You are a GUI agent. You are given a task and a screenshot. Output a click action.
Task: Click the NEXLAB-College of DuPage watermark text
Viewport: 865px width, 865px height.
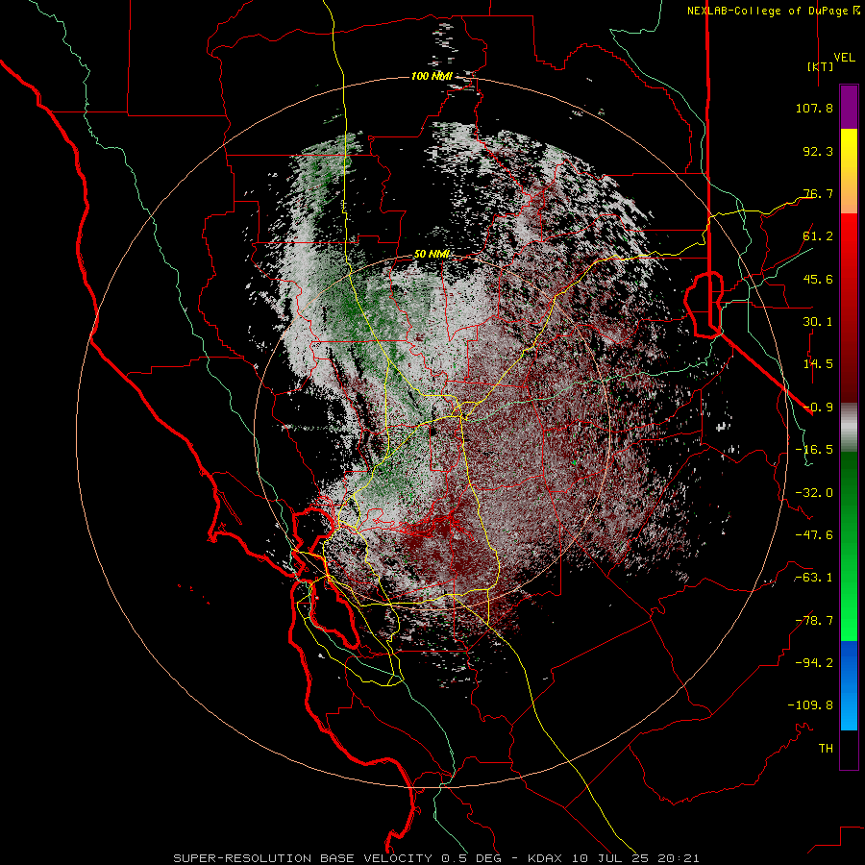click(x=773, y=11)
